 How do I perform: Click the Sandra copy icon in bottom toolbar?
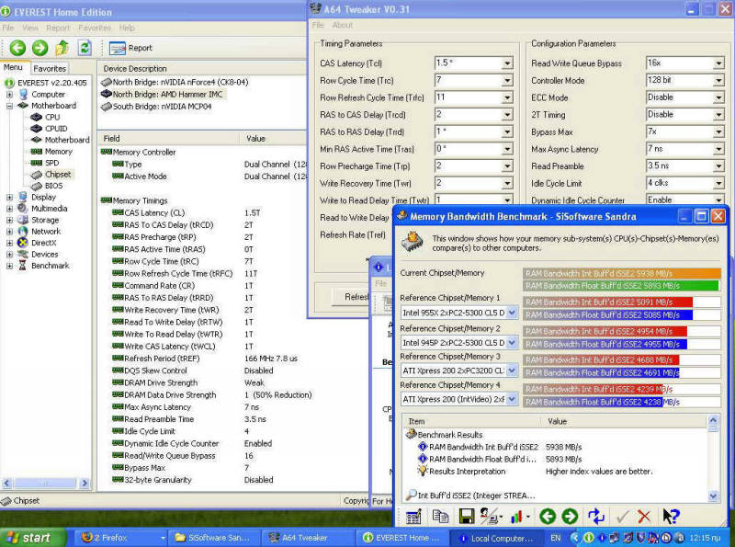point(440,517)
